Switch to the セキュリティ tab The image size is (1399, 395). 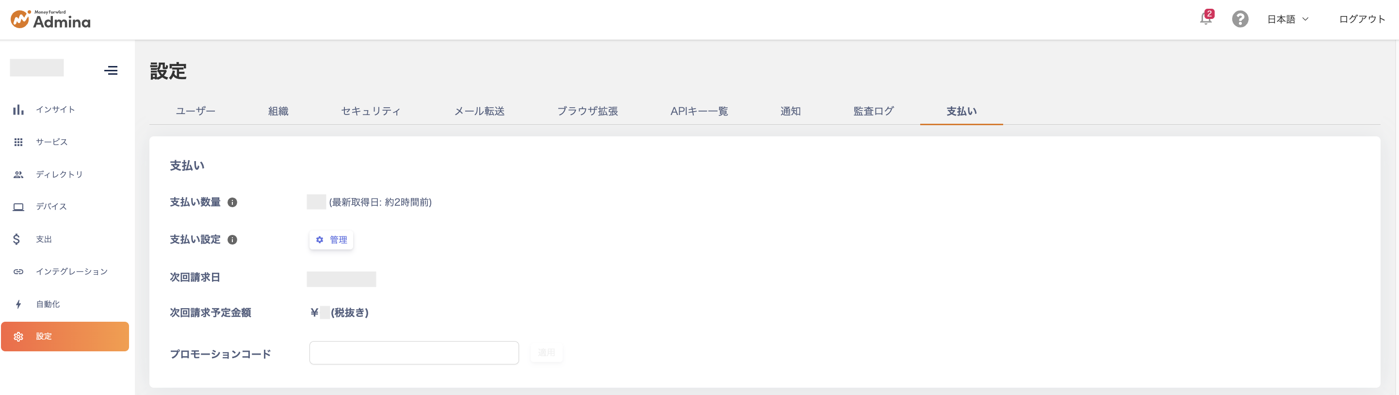click(x=371, y=112)
